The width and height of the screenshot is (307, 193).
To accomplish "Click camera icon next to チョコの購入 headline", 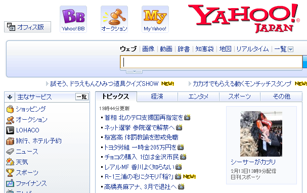I will click(x=183, y=157).
